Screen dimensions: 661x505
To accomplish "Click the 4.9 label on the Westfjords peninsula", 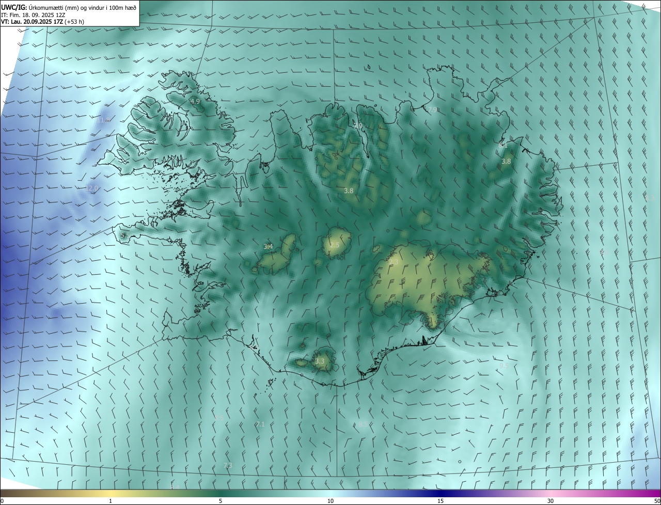I will coord(195,102).
